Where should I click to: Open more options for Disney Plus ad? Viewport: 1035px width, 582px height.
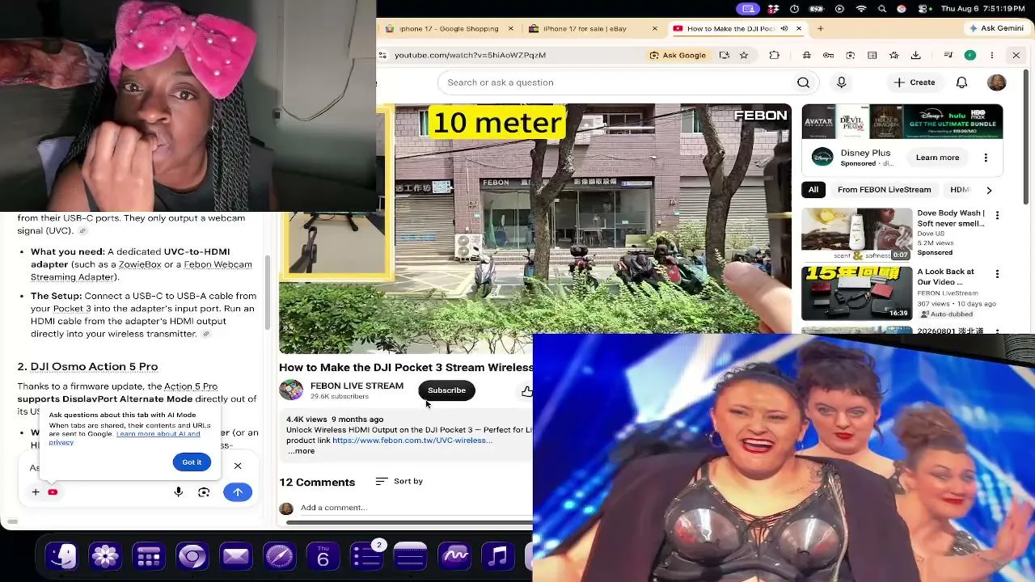click(x=986, y=158)
